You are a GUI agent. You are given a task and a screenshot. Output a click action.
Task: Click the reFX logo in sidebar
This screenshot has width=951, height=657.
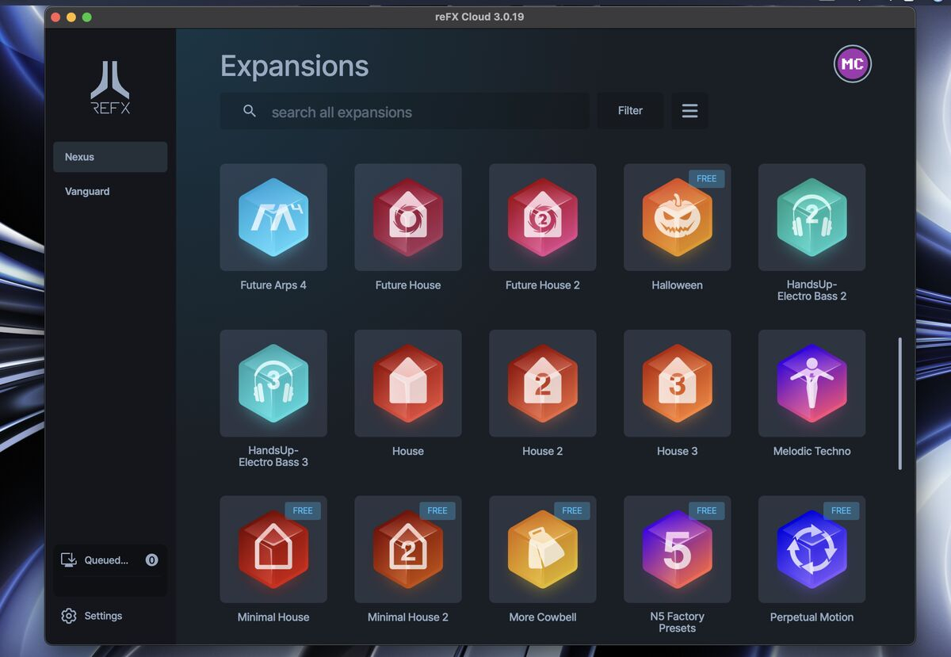point(110,88)
